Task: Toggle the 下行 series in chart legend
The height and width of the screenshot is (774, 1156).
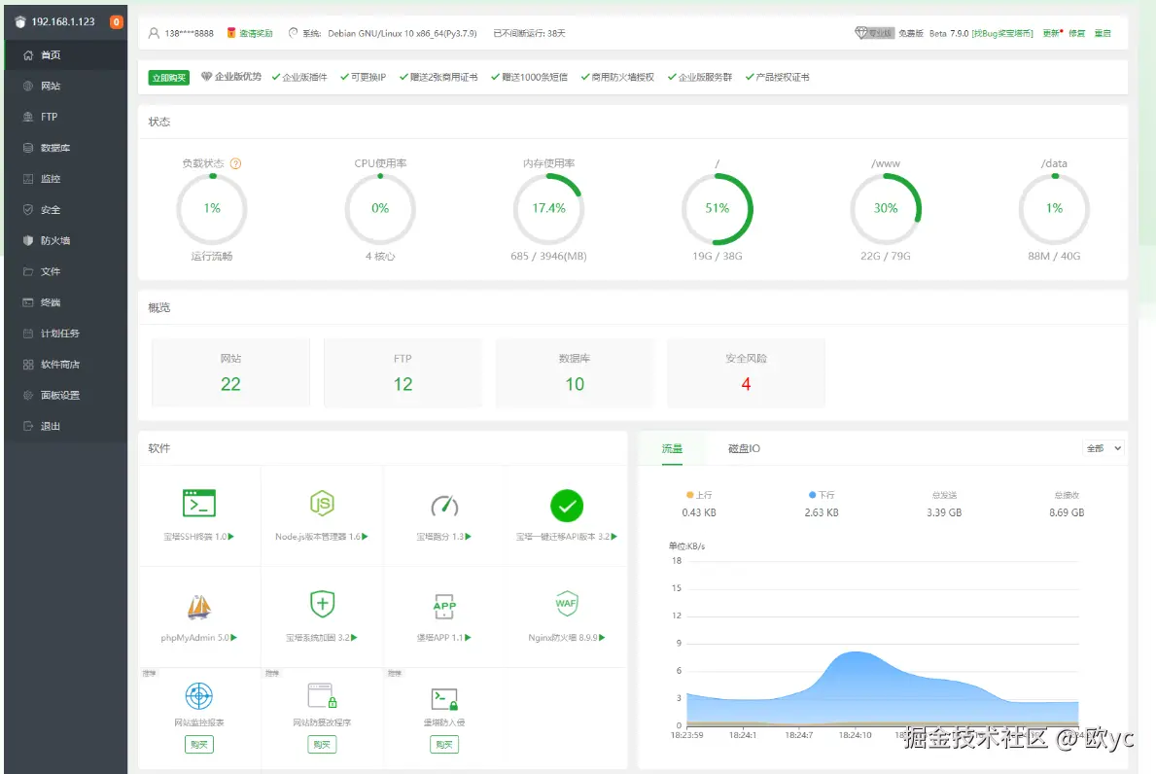Action: pos(822,495)
